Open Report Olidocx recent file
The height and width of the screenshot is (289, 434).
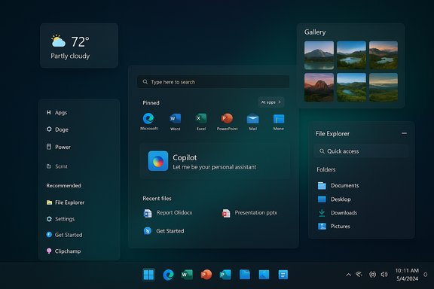click(168, 213)
